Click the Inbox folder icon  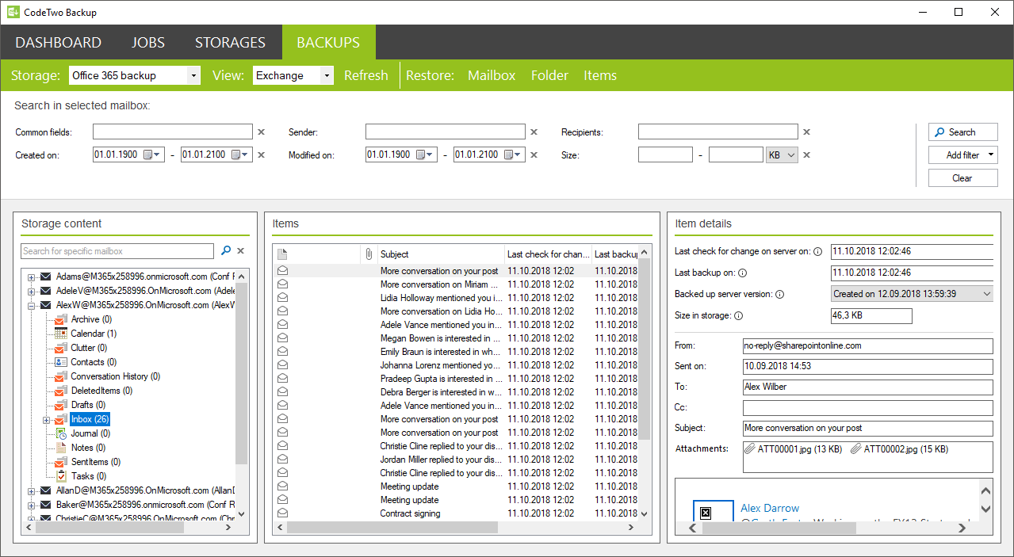pos(60,419)
